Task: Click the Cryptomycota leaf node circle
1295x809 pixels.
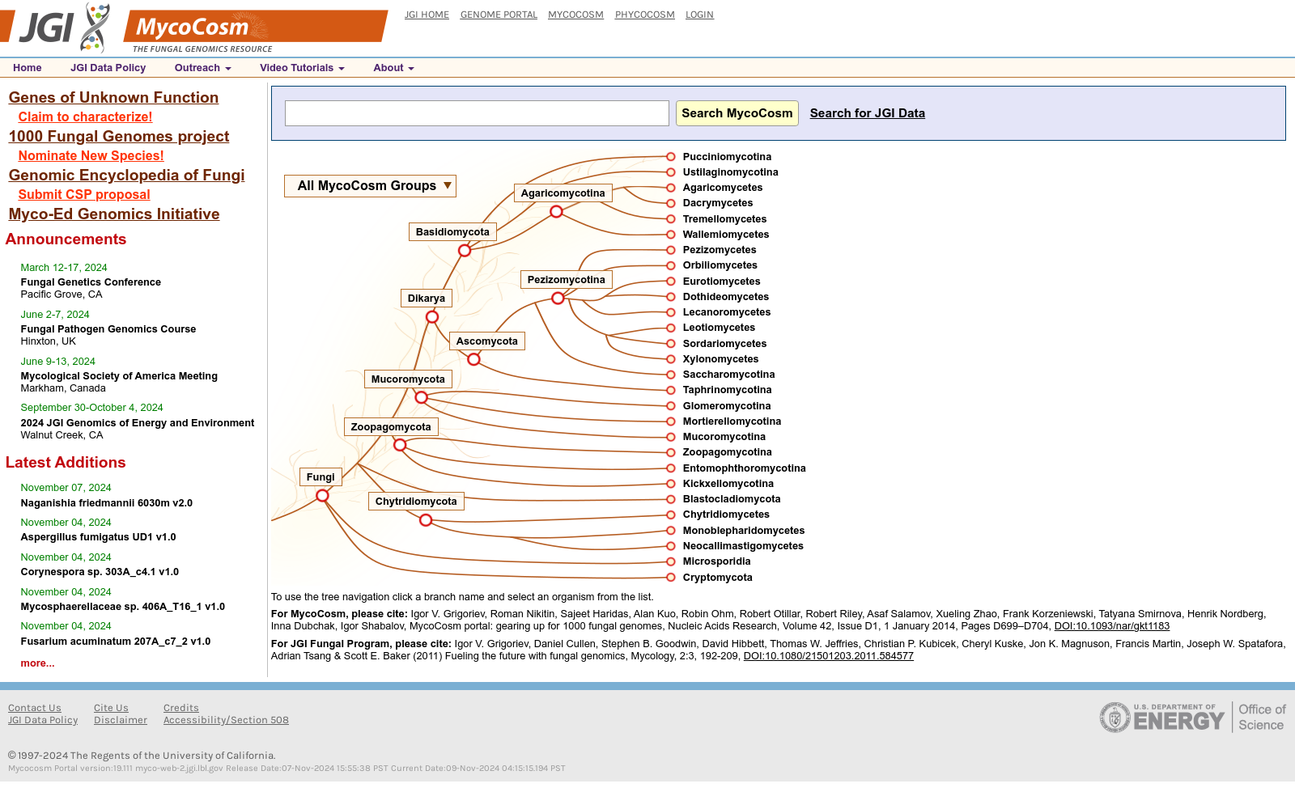Action: click(671, 578)
